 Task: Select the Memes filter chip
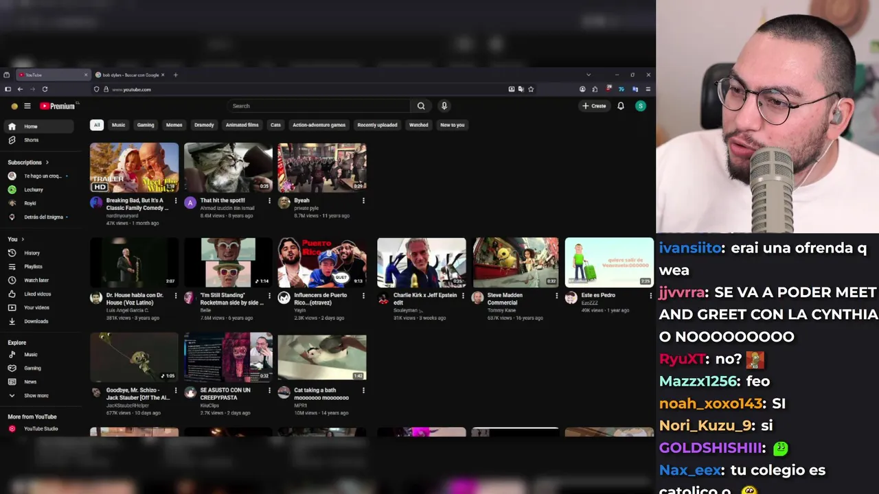pos(174,125)
